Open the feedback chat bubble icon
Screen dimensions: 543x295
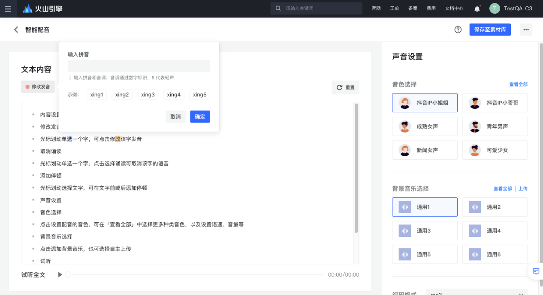[535, 271]
